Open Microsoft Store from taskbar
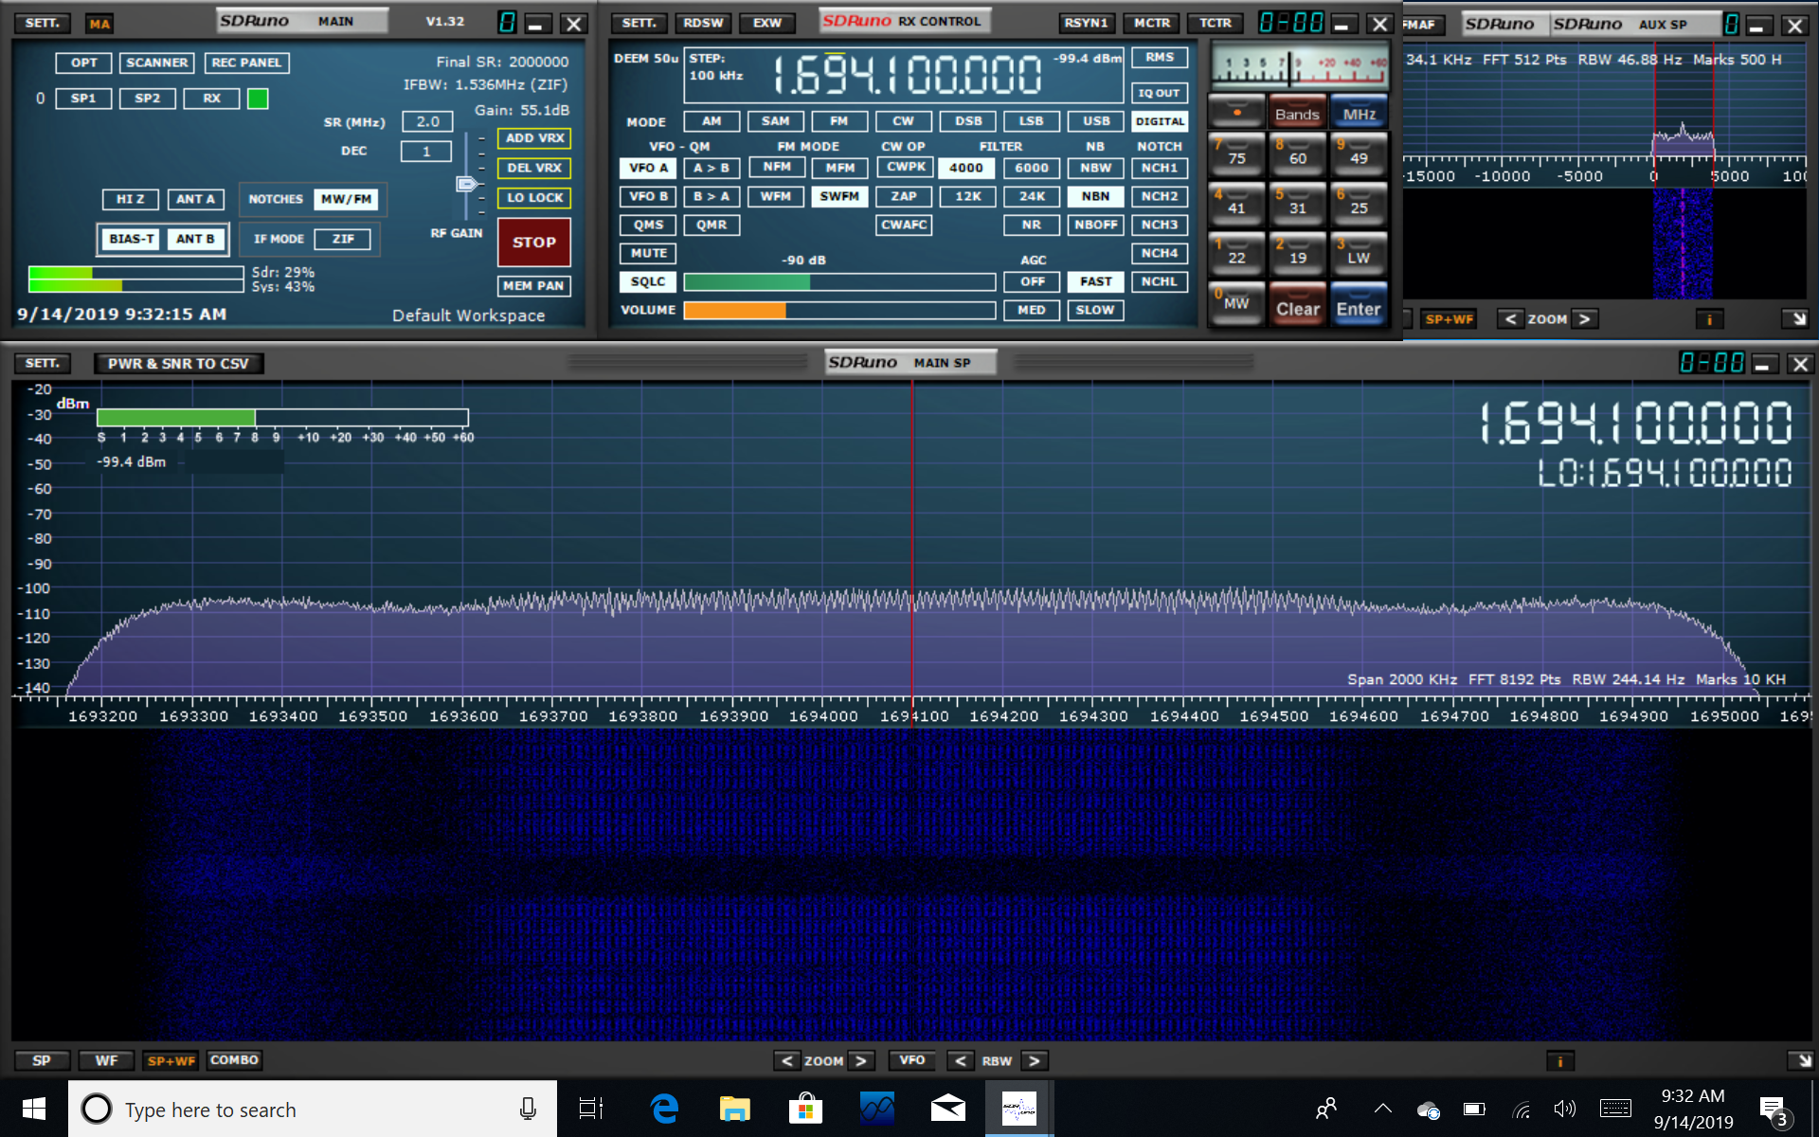The width and height of the screenshot is (1819, 1137). pos(805,1109)
